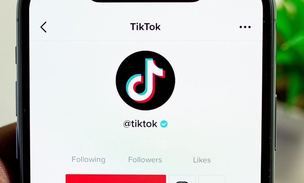304x183 pixels.
Task: Open the linked Instagram icon button
Action: [182, 179]
